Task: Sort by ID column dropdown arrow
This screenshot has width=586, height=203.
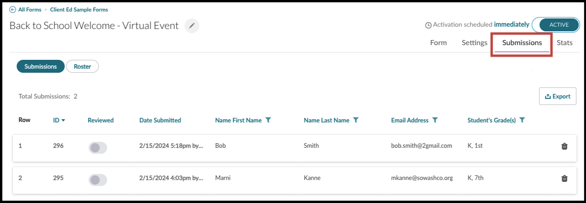Action: tap(63, 121)
